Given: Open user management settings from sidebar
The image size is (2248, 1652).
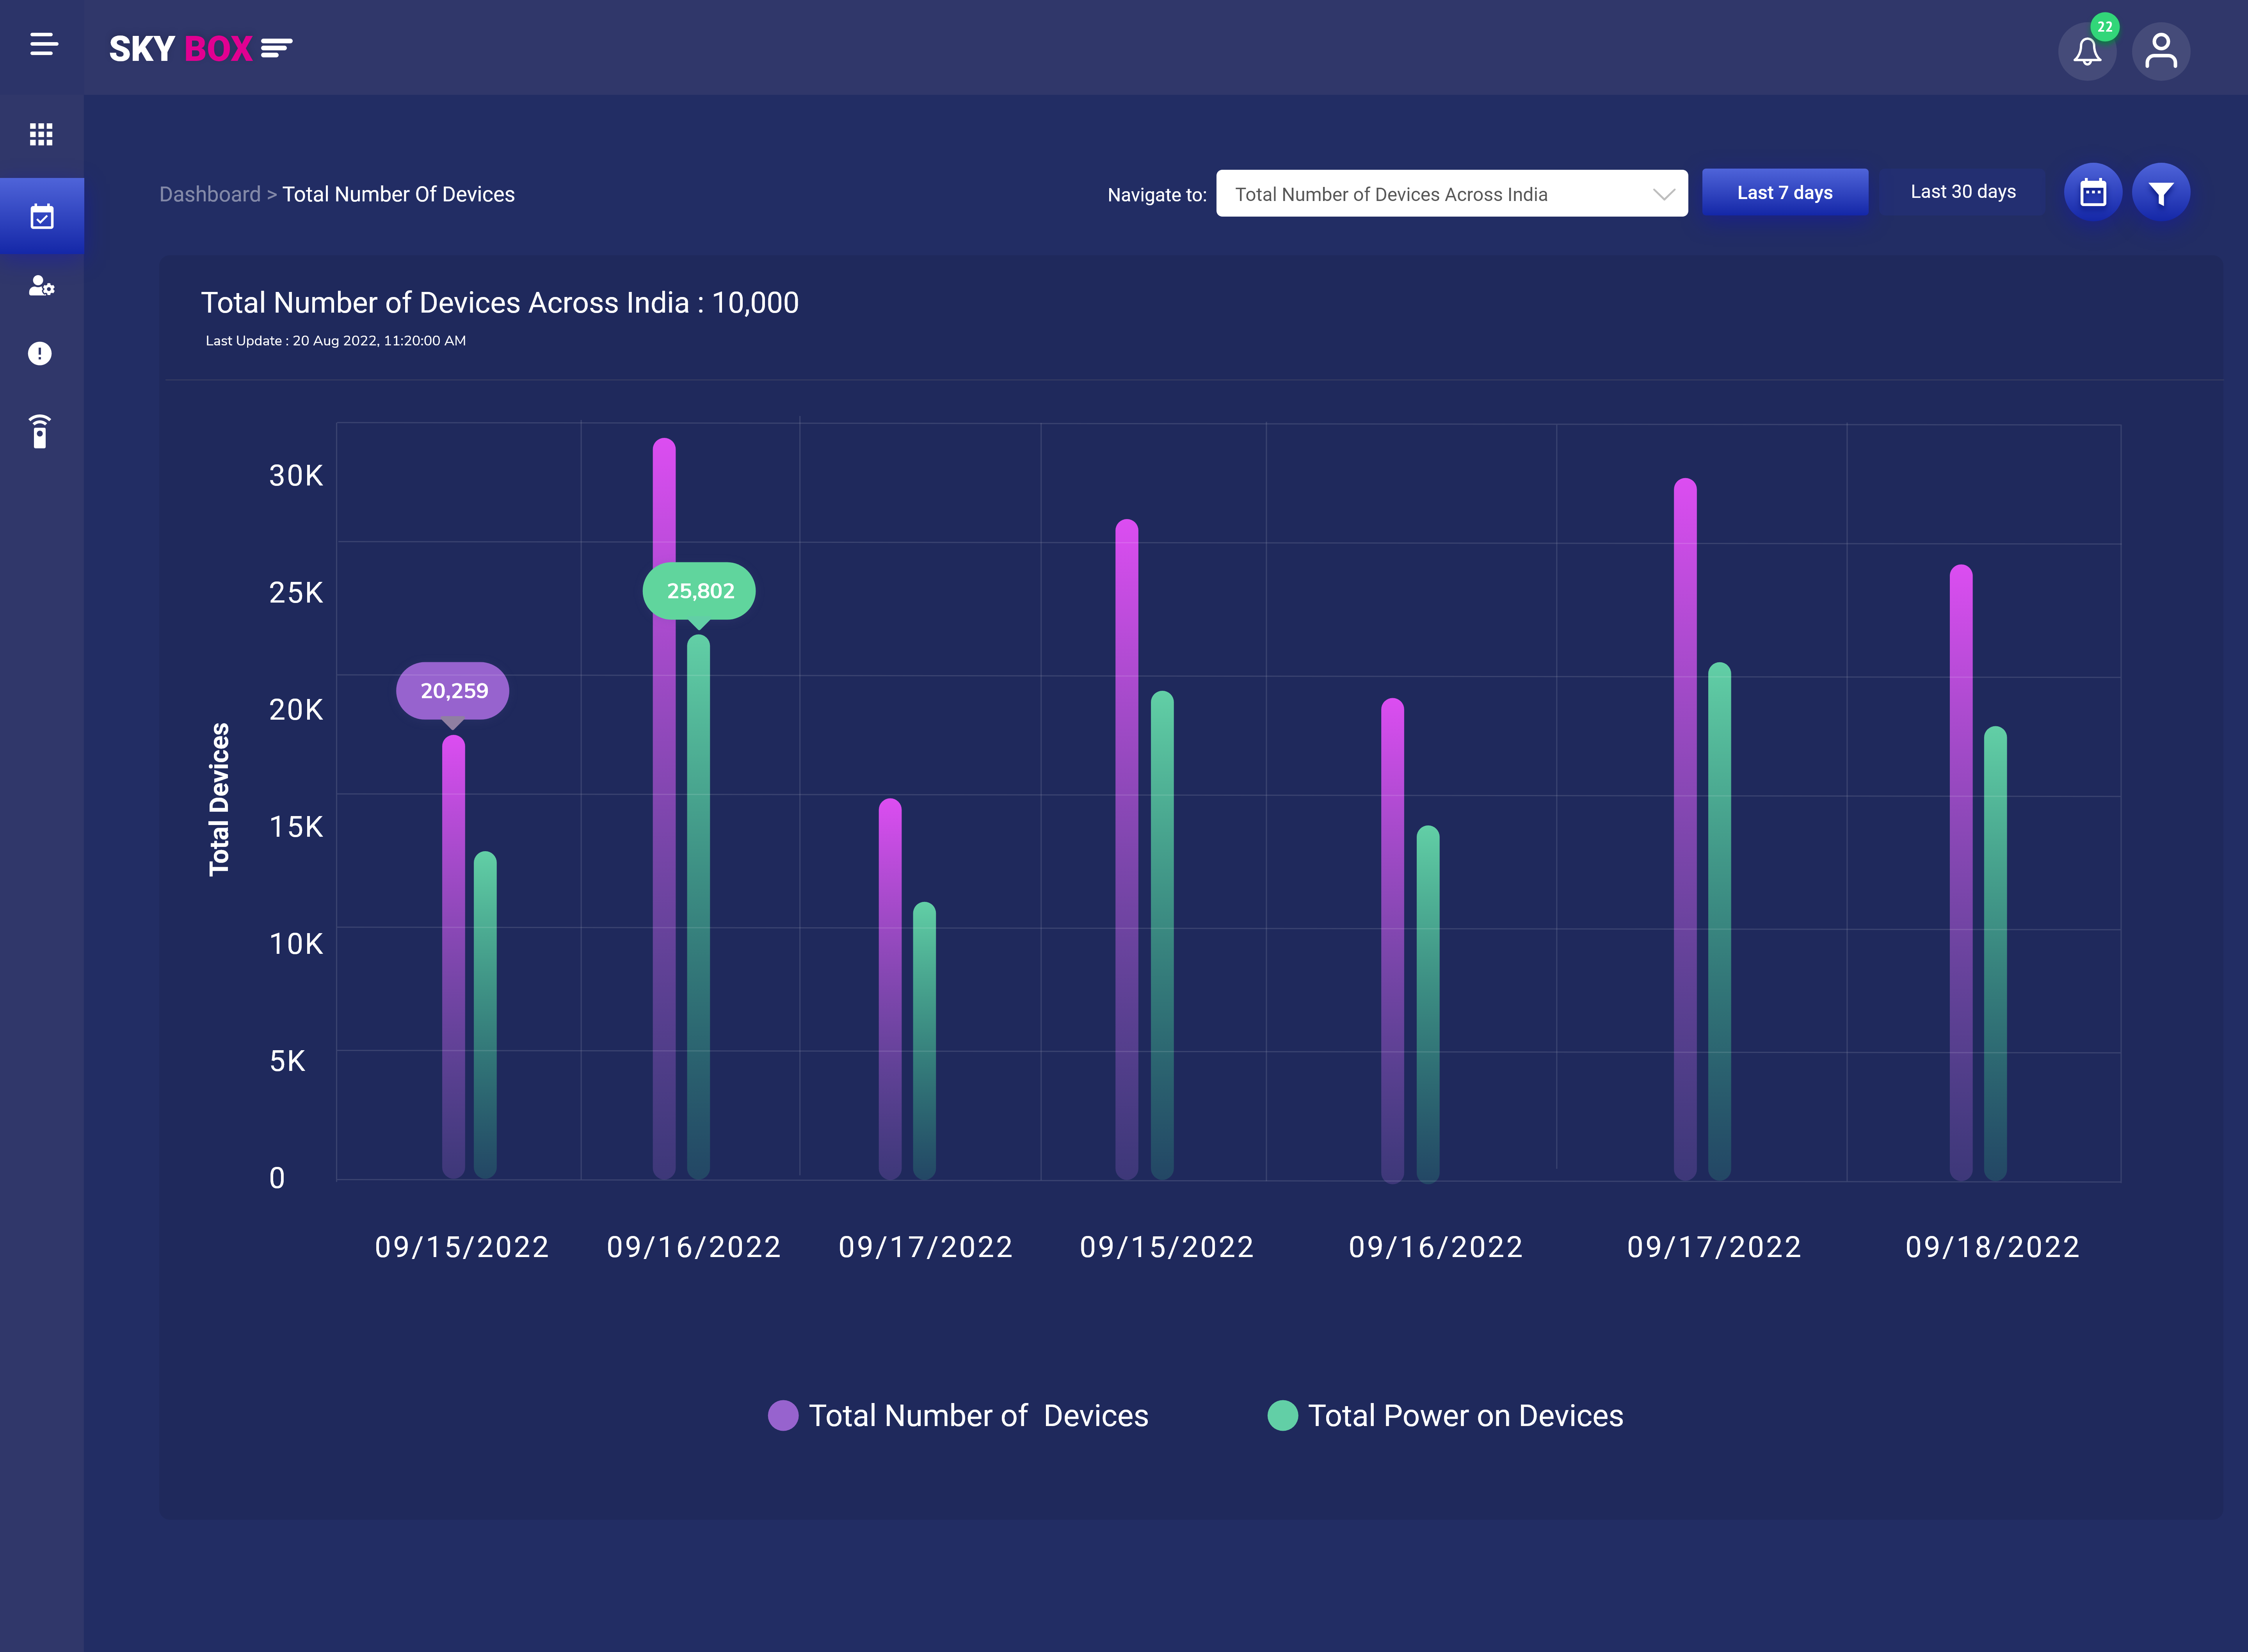Looking at the screenshot, I should (x=41, y=287).
